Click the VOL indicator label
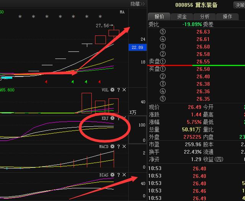Viewport: 245px width, 201px height. click(x=105, y=90)
